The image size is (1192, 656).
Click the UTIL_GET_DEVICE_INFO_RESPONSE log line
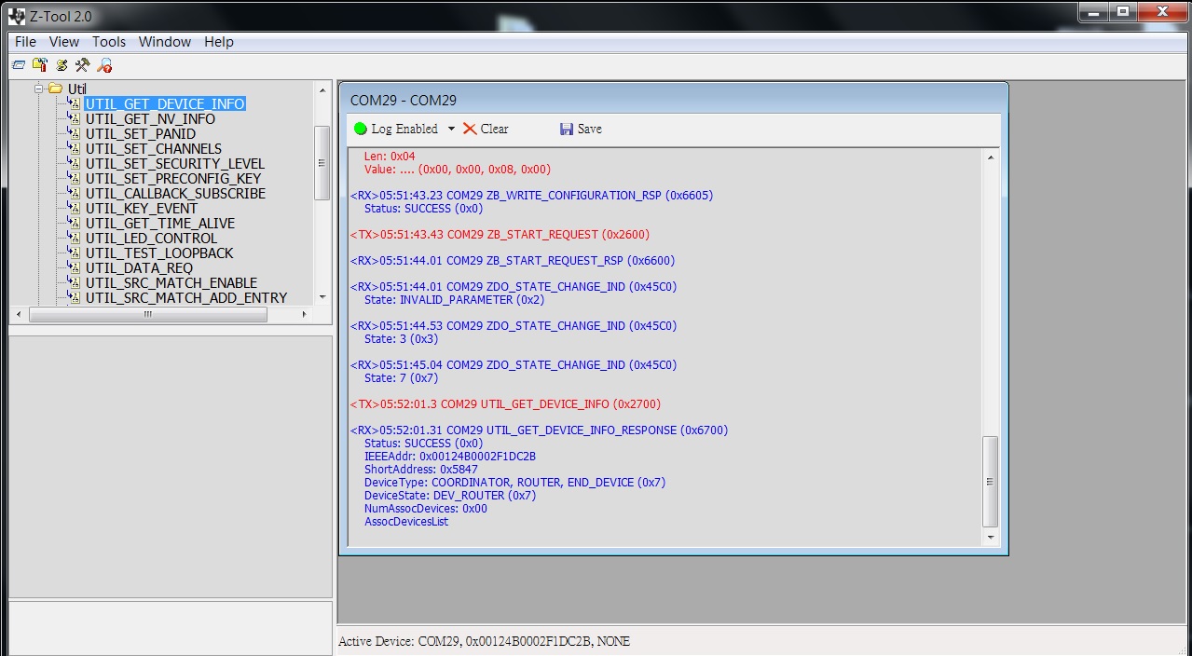[x=540, y=430]
